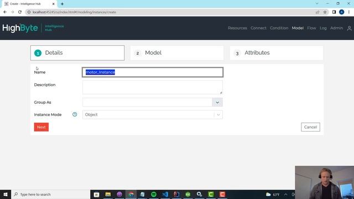The height and width of the screenshot is (199, 354).
Task: Open the tab search chevron in the title bar
Action: (317, 4)
